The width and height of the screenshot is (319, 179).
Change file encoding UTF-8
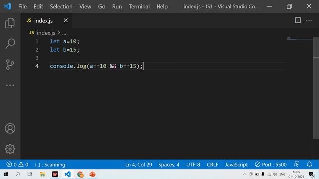click(193, 165)
